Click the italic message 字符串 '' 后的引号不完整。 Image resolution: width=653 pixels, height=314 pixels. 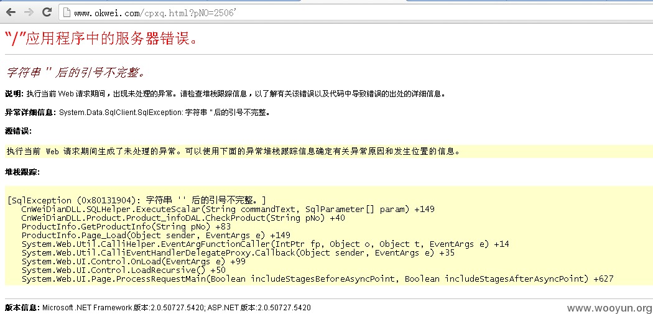pos(76,73)
